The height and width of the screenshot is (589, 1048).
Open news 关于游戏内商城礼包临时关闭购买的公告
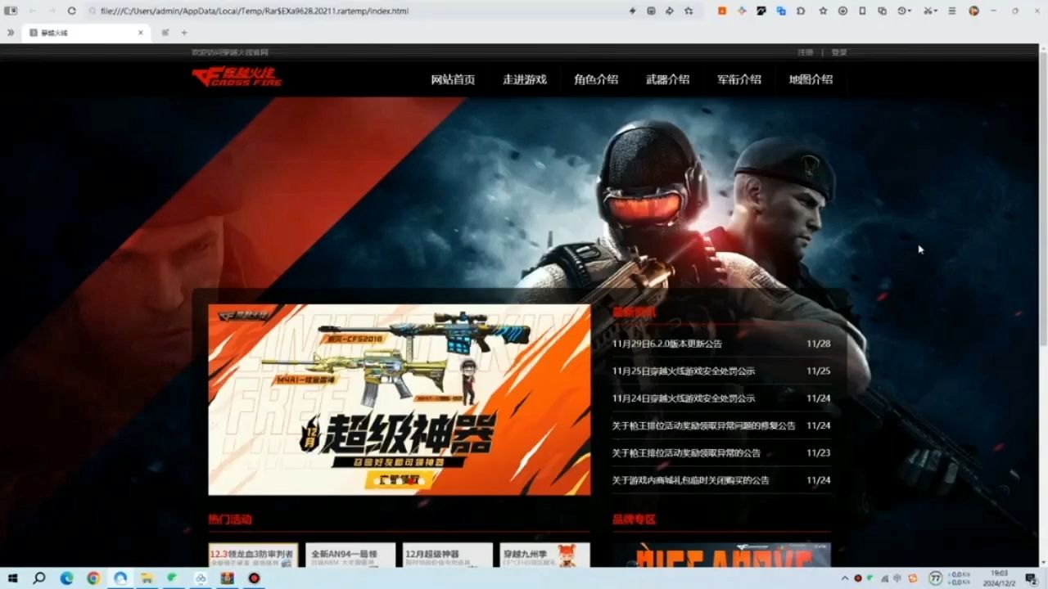(691, 480)
